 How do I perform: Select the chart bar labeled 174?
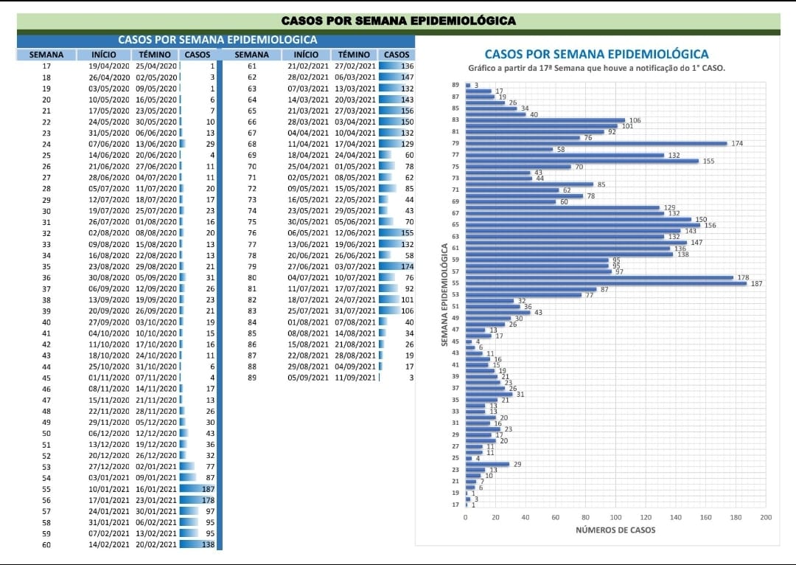(x=596, y=143)
